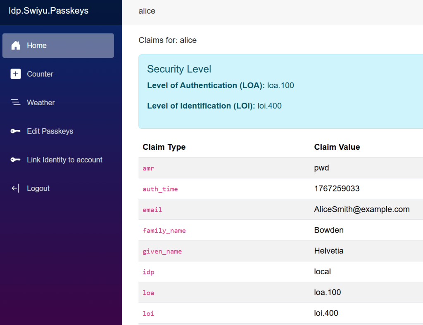The width and height of the screenshot is (423, 325).
Task: Open the Counter page link
Action: click(40, 74)
